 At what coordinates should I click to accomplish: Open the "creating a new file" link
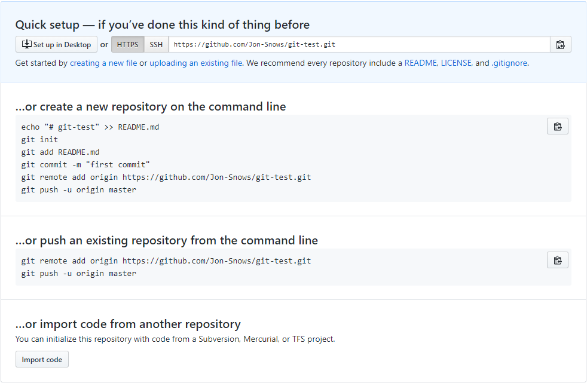tap(103, 63)
